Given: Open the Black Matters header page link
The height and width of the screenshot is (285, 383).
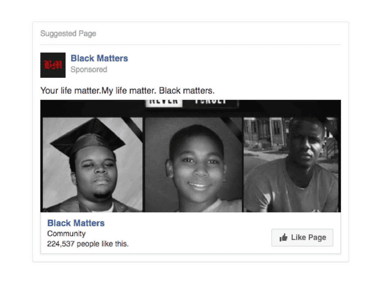Looking at the screenshot, I should 99,59.
